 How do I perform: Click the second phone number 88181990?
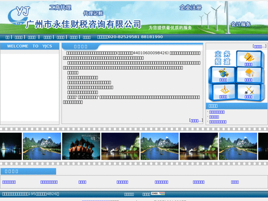[x=152, y=37]
